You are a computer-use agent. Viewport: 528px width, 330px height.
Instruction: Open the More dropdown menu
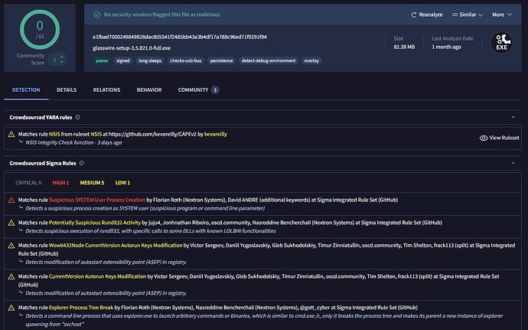502,15
